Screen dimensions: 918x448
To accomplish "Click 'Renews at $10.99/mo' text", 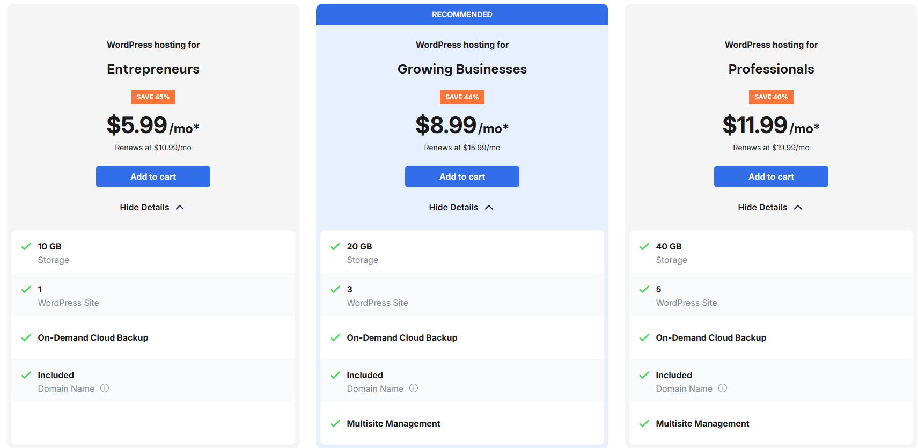I will [x=153, y=148].
